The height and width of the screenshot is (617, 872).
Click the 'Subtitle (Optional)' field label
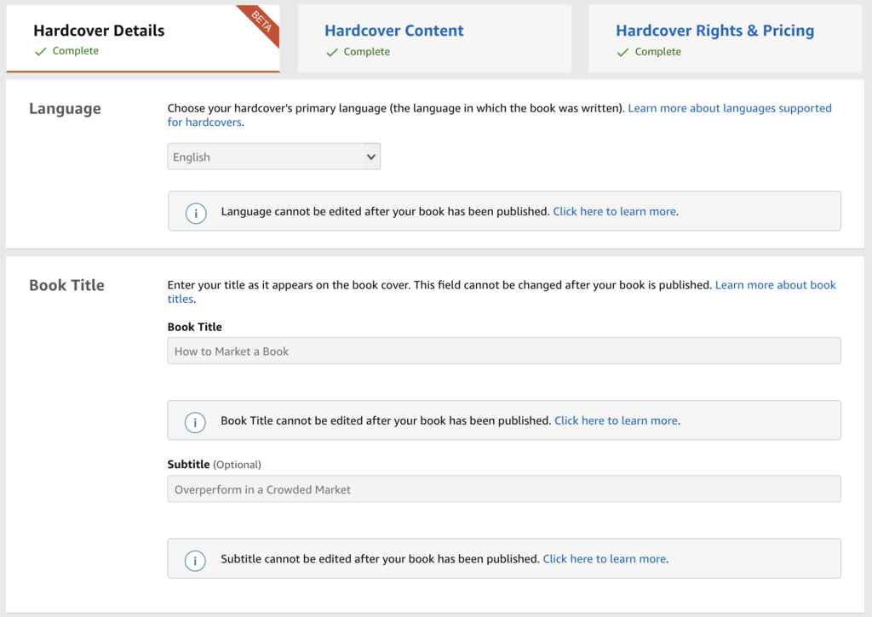pyautogui.click(x=214, y=465)
